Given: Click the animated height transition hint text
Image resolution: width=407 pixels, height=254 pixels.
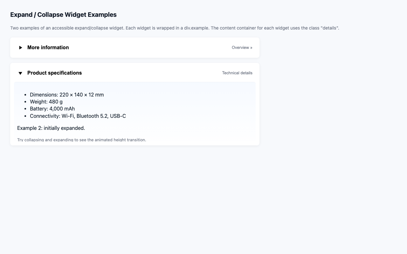Looking at the screenshot, I should [81, 140].
